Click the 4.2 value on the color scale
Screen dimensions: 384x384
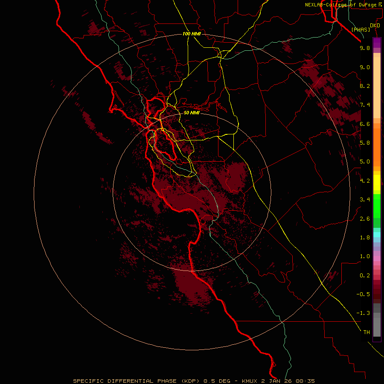365,181
